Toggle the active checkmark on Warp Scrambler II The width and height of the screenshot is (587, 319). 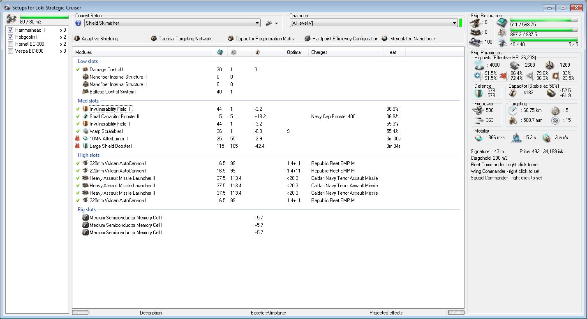click(x=78, y=131)
